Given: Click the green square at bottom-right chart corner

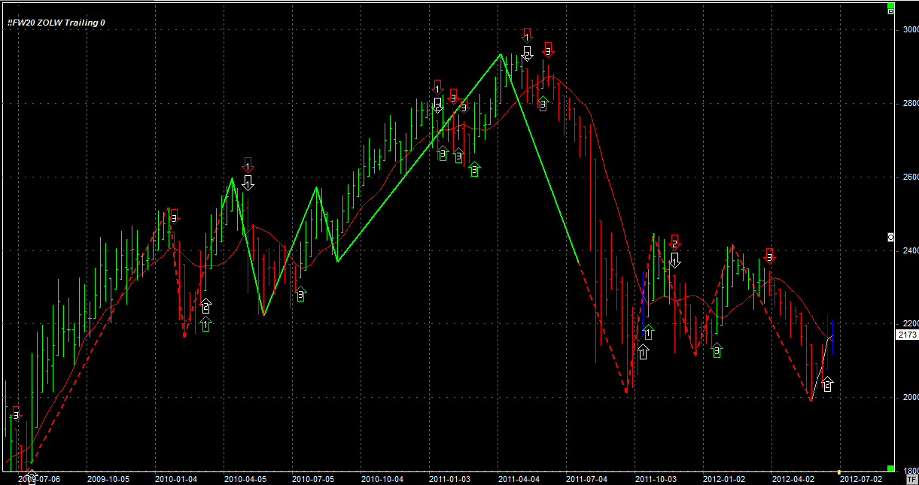Looking at the screenshot, I should click(890, 468).
